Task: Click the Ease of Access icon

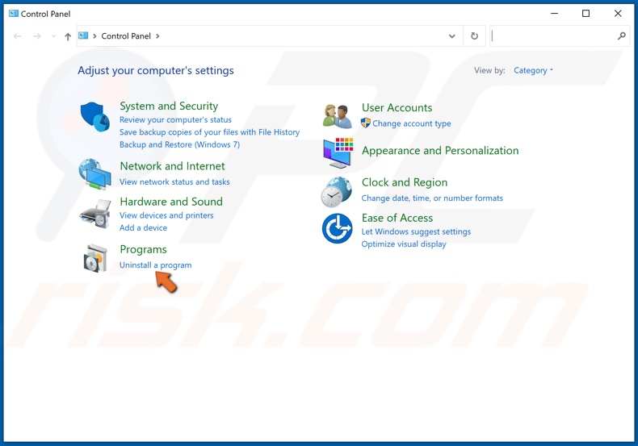Action: pos(338,228)
